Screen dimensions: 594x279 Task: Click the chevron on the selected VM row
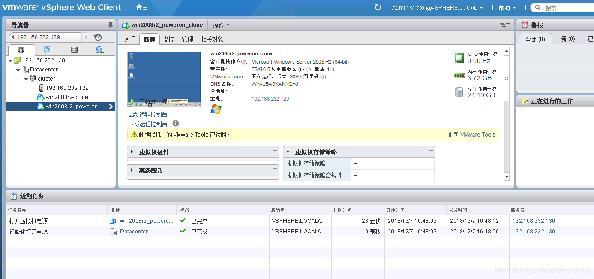pos(111,107)
